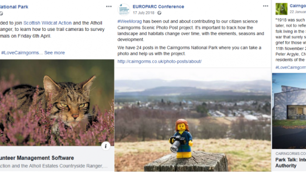Open Volunteer Management Software link card title
The width and height of the screenshot is (306, 172).
pos(37,158)
